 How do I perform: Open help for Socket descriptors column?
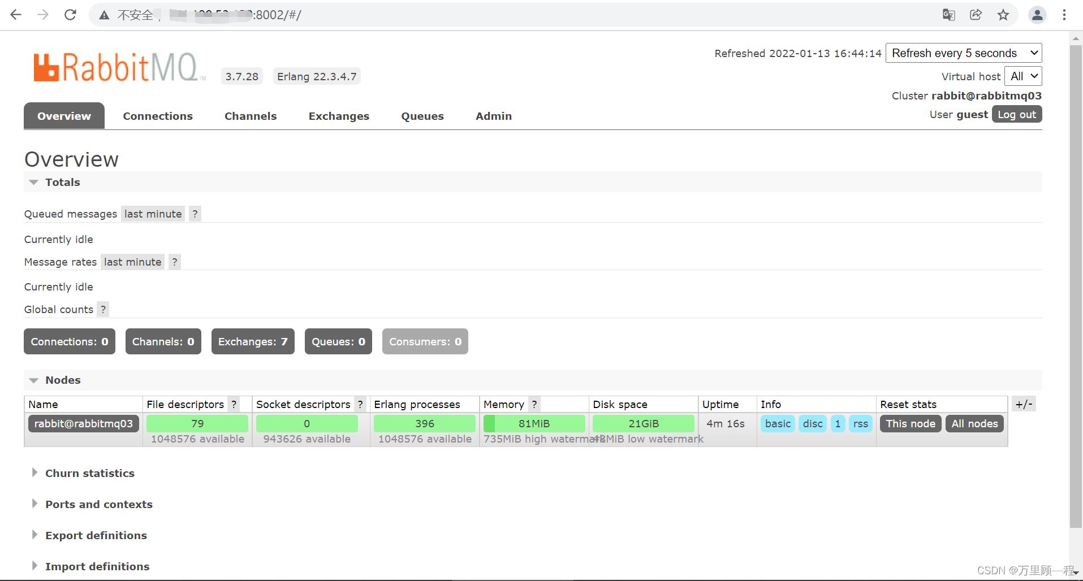pyautogui.click(x=360, y=404)
